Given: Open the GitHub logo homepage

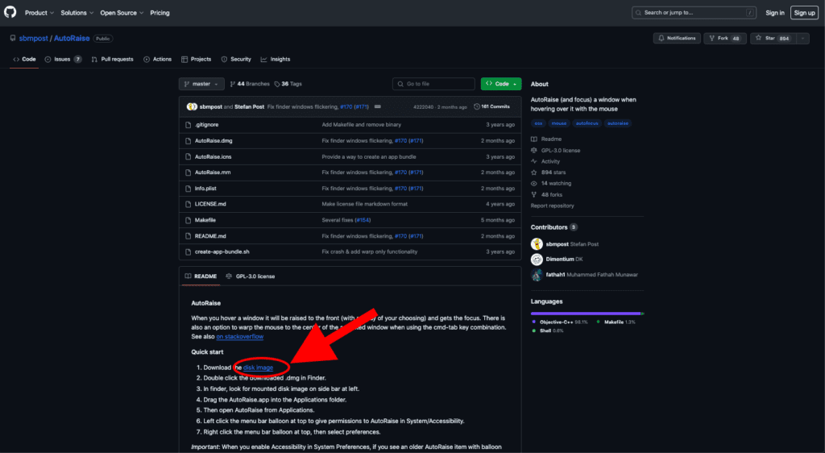Looking at the screenshot, I should point(10,13).
